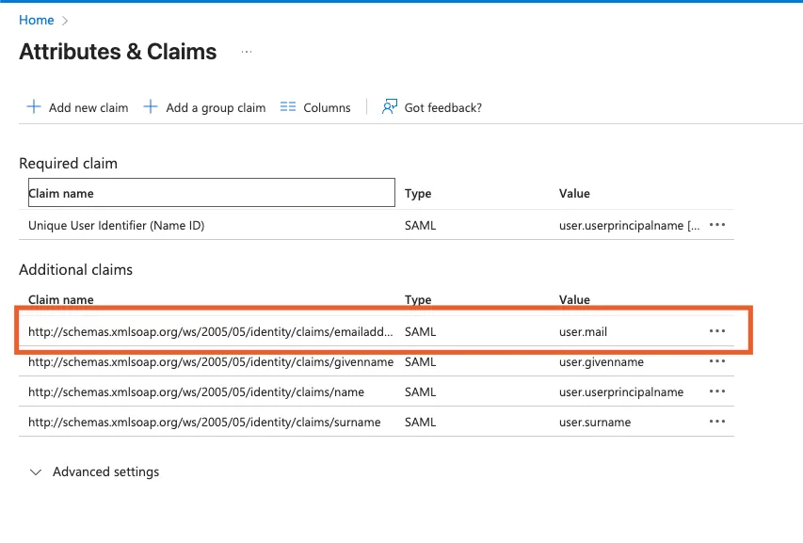
Task: Open the emailaddress claim name
Action: [x=211, y=331]
